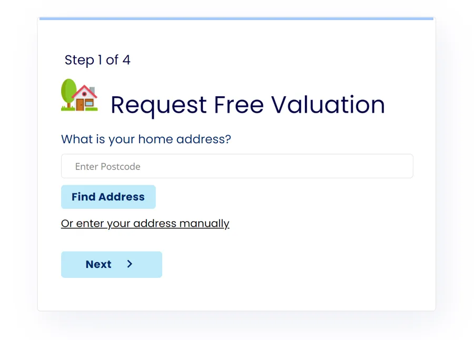Image resolution: width=474 pixels, height=340 pixels.
Task: Click the house and tree icon
Action: (80, 95)
